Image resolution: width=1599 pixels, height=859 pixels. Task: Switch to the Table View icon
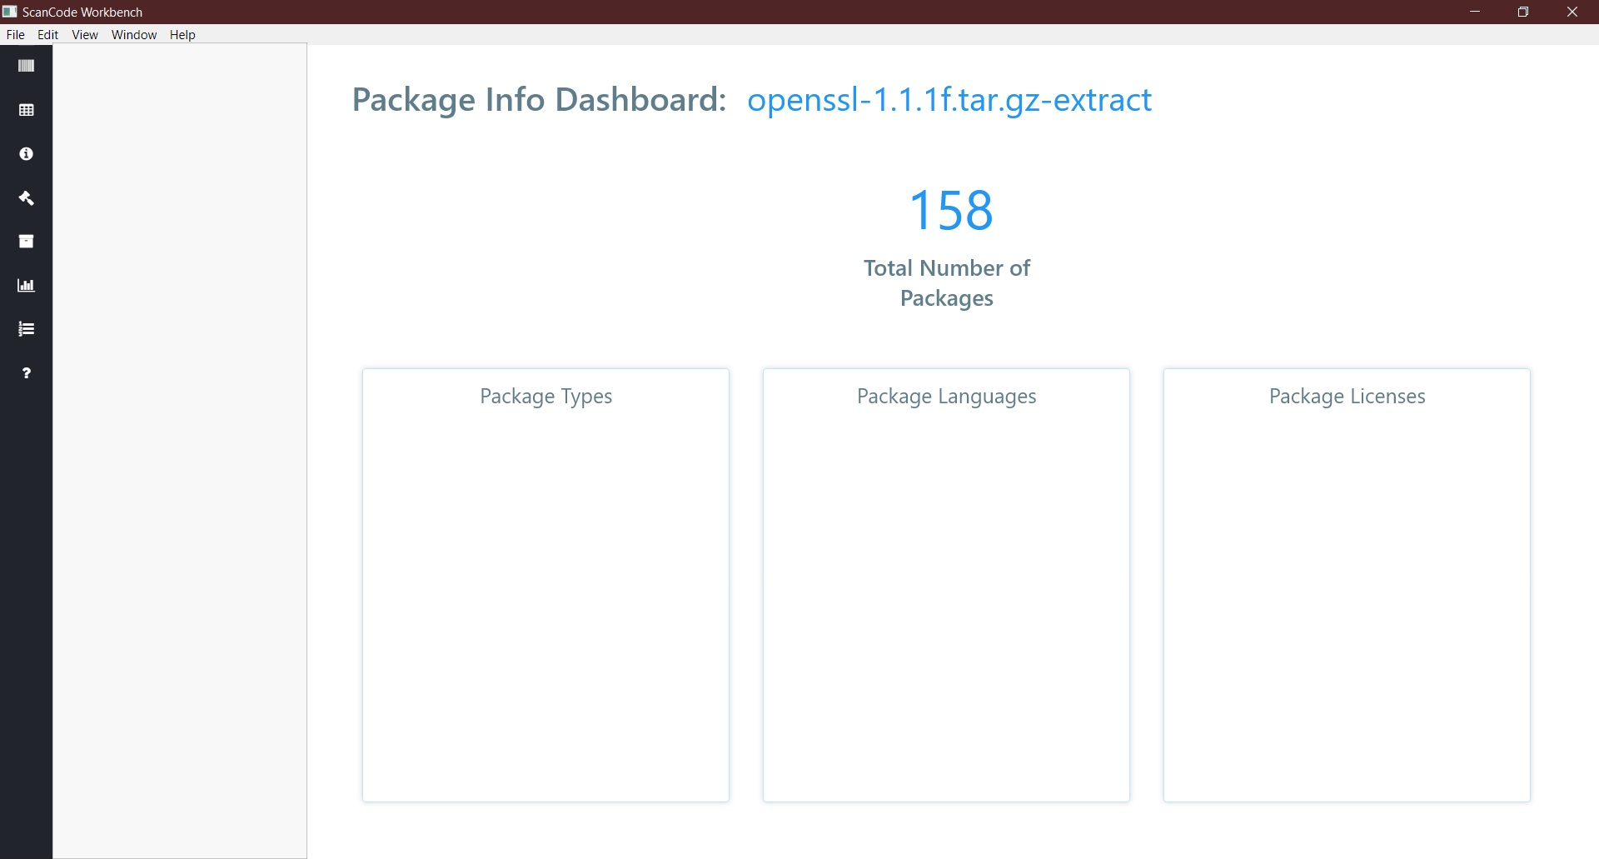(26, 110)
